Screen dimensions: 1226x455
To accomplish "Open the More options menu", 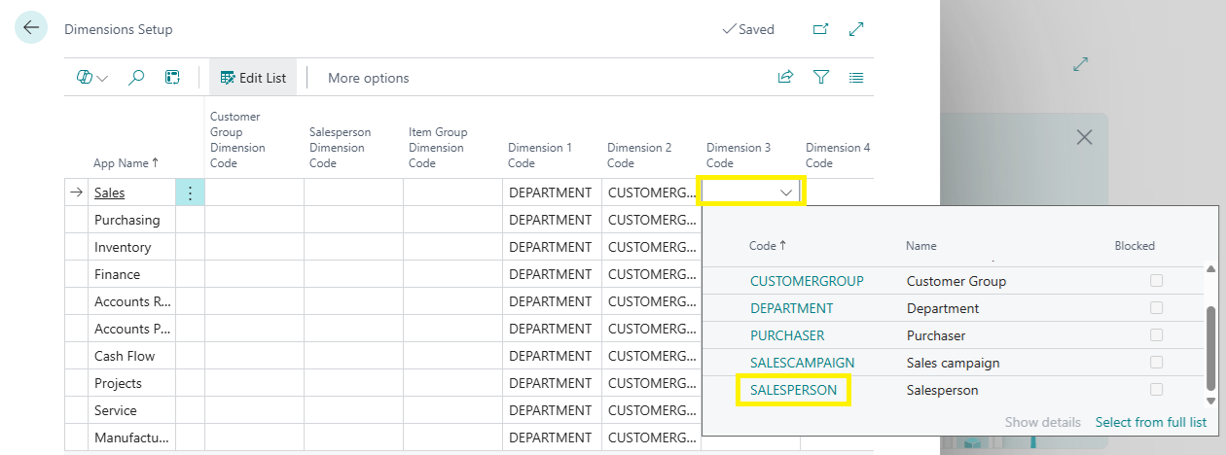I will (368, 78).
